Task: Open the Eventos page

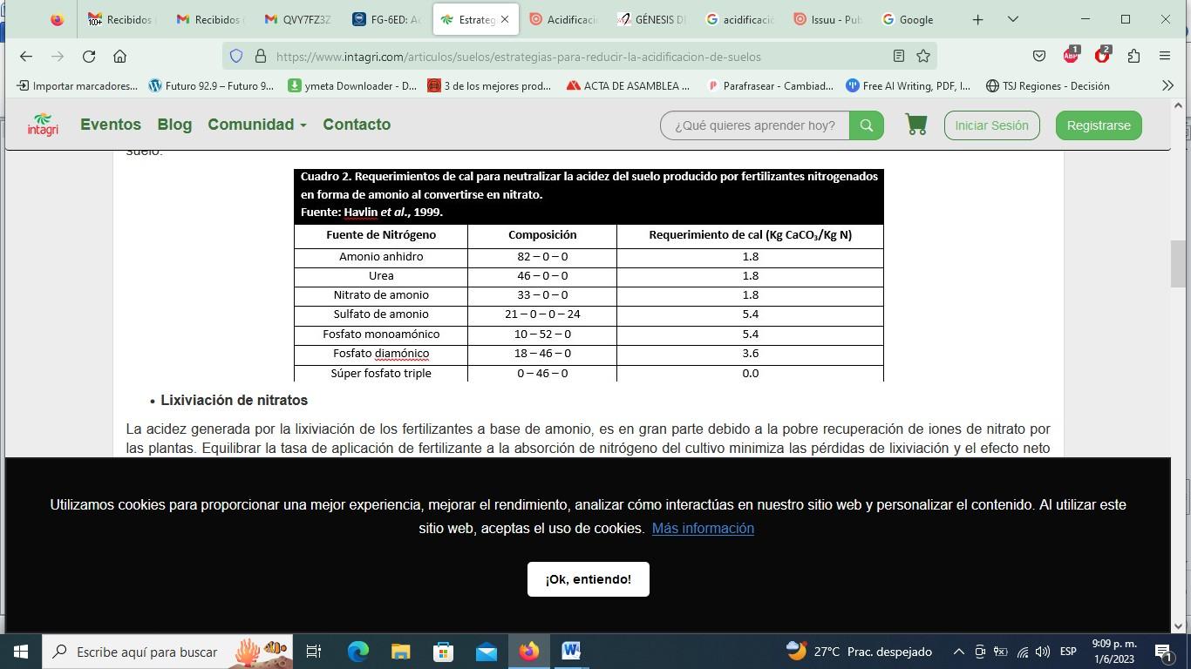Action: [111, 125]
